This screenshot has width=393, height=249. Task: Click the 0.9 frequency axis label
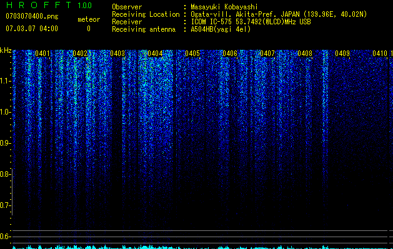(x=5, y=143)
